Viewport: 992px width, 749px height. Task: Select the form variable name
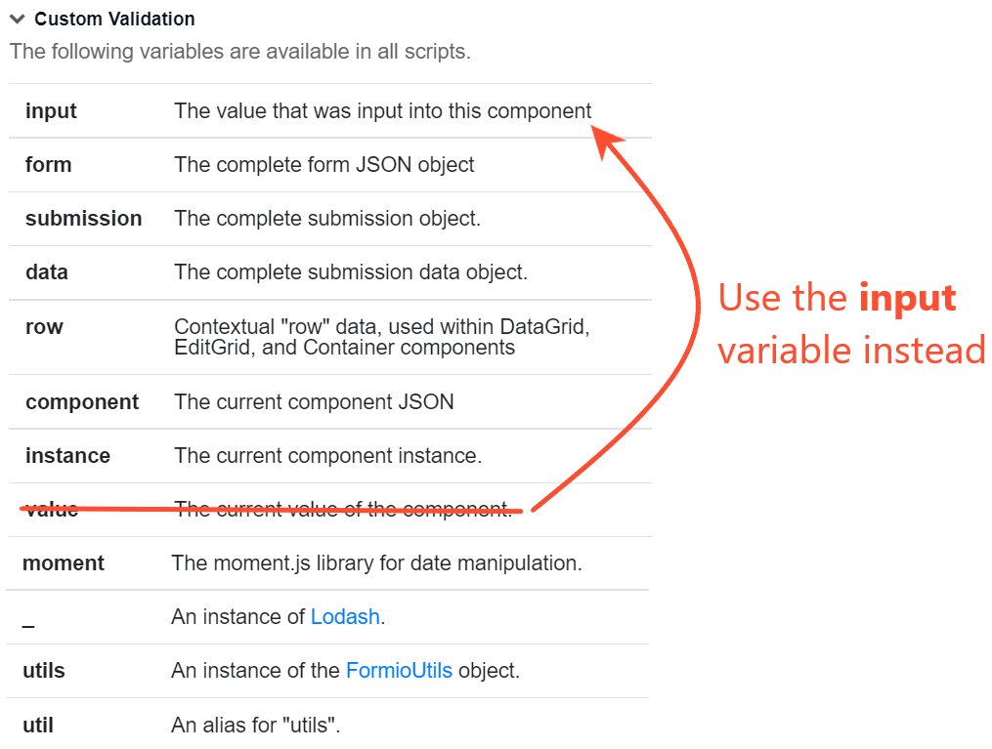[48, 165]
